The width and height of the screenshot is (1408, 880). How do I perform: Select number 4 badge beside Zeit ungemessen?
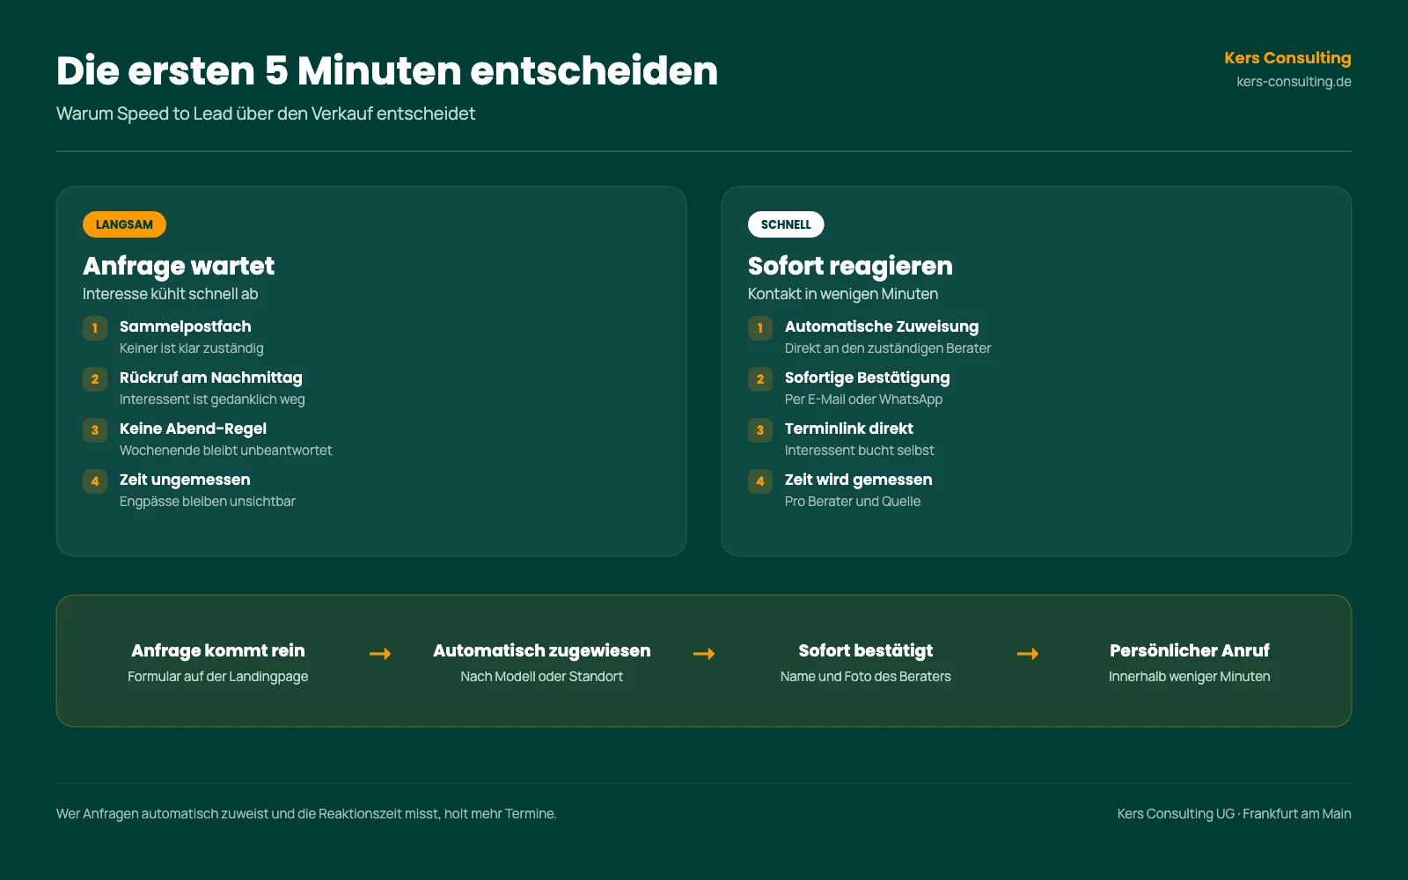click(x=95, y=481)
